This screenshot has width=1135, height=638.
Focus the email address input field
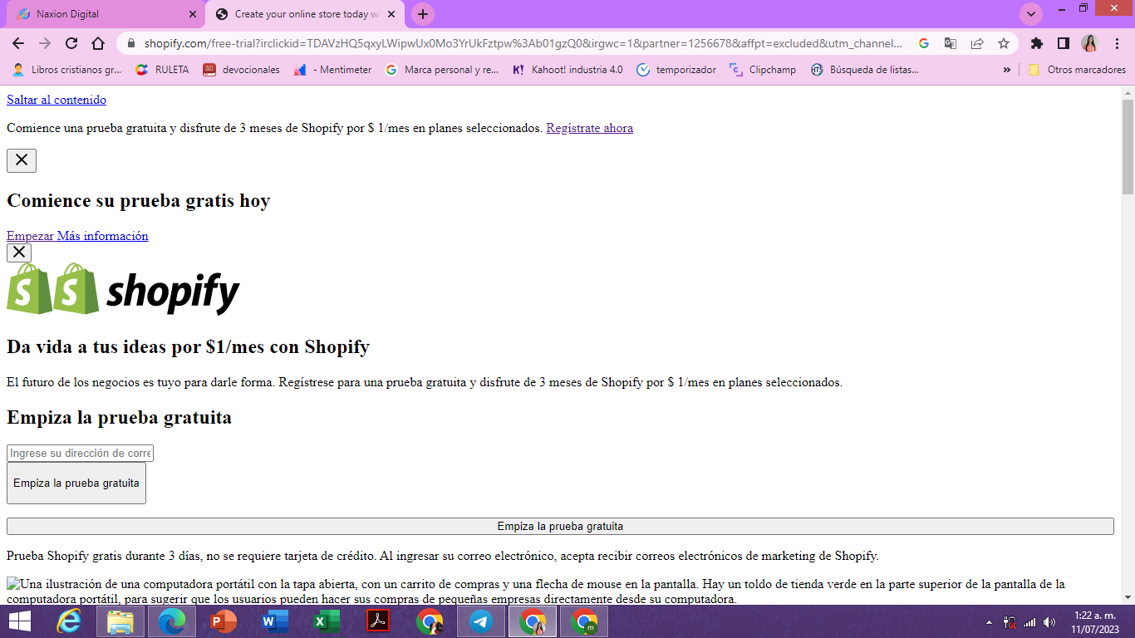coord(80,453)
